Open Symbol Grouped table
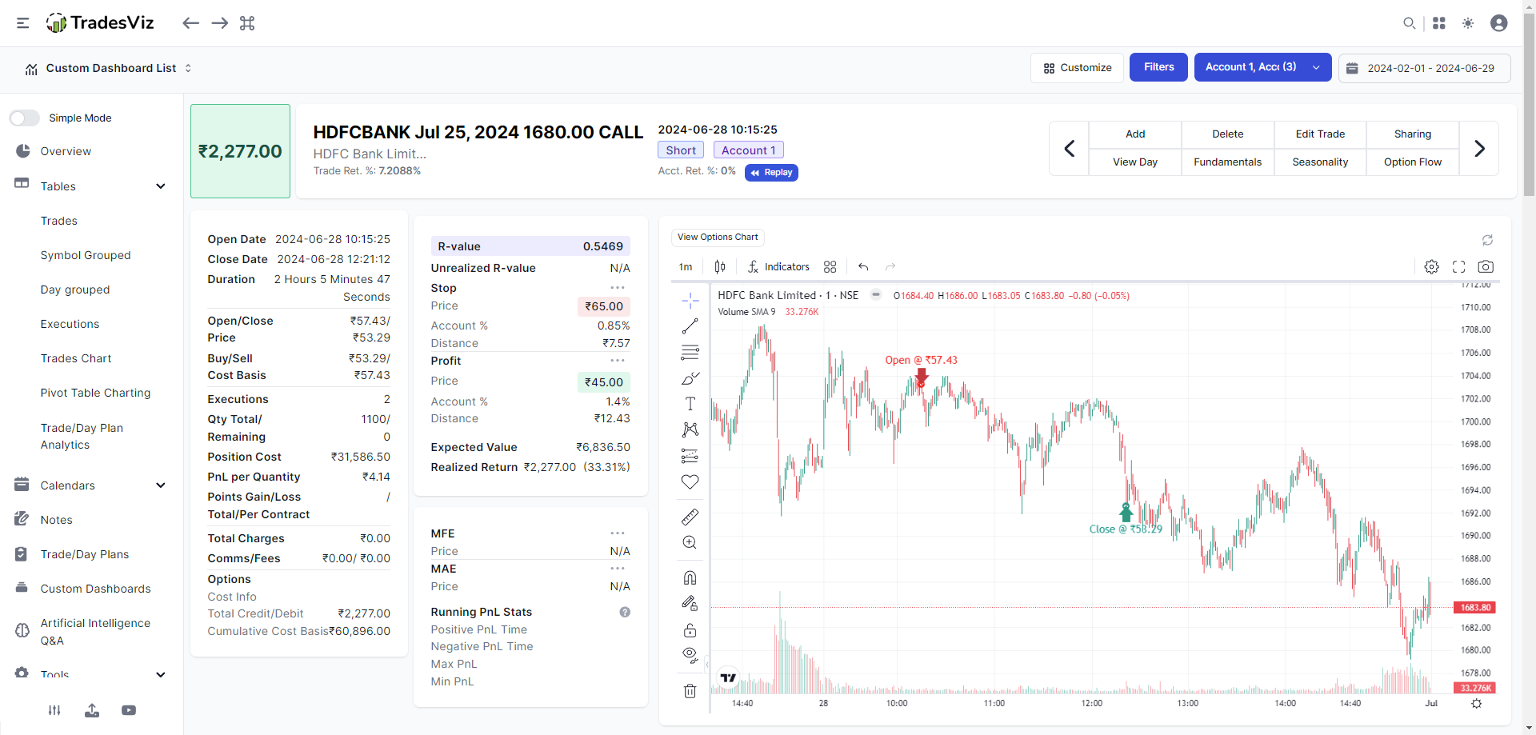 (x=86, y=255)
